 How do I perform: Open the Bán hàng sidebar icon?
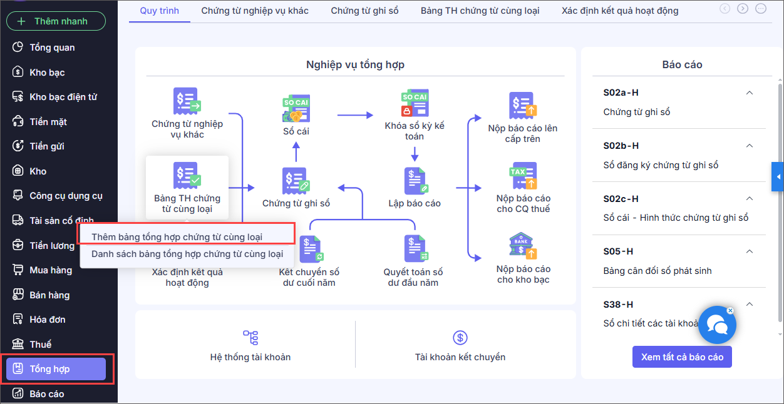[18, 295]
